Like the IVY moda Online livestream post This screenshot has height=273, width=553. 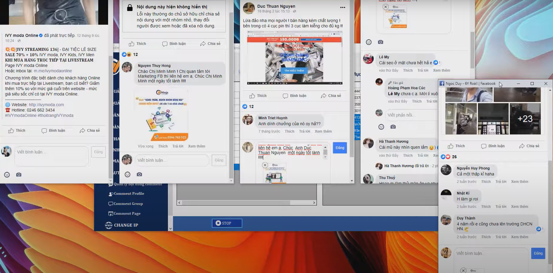click(17, 131)
